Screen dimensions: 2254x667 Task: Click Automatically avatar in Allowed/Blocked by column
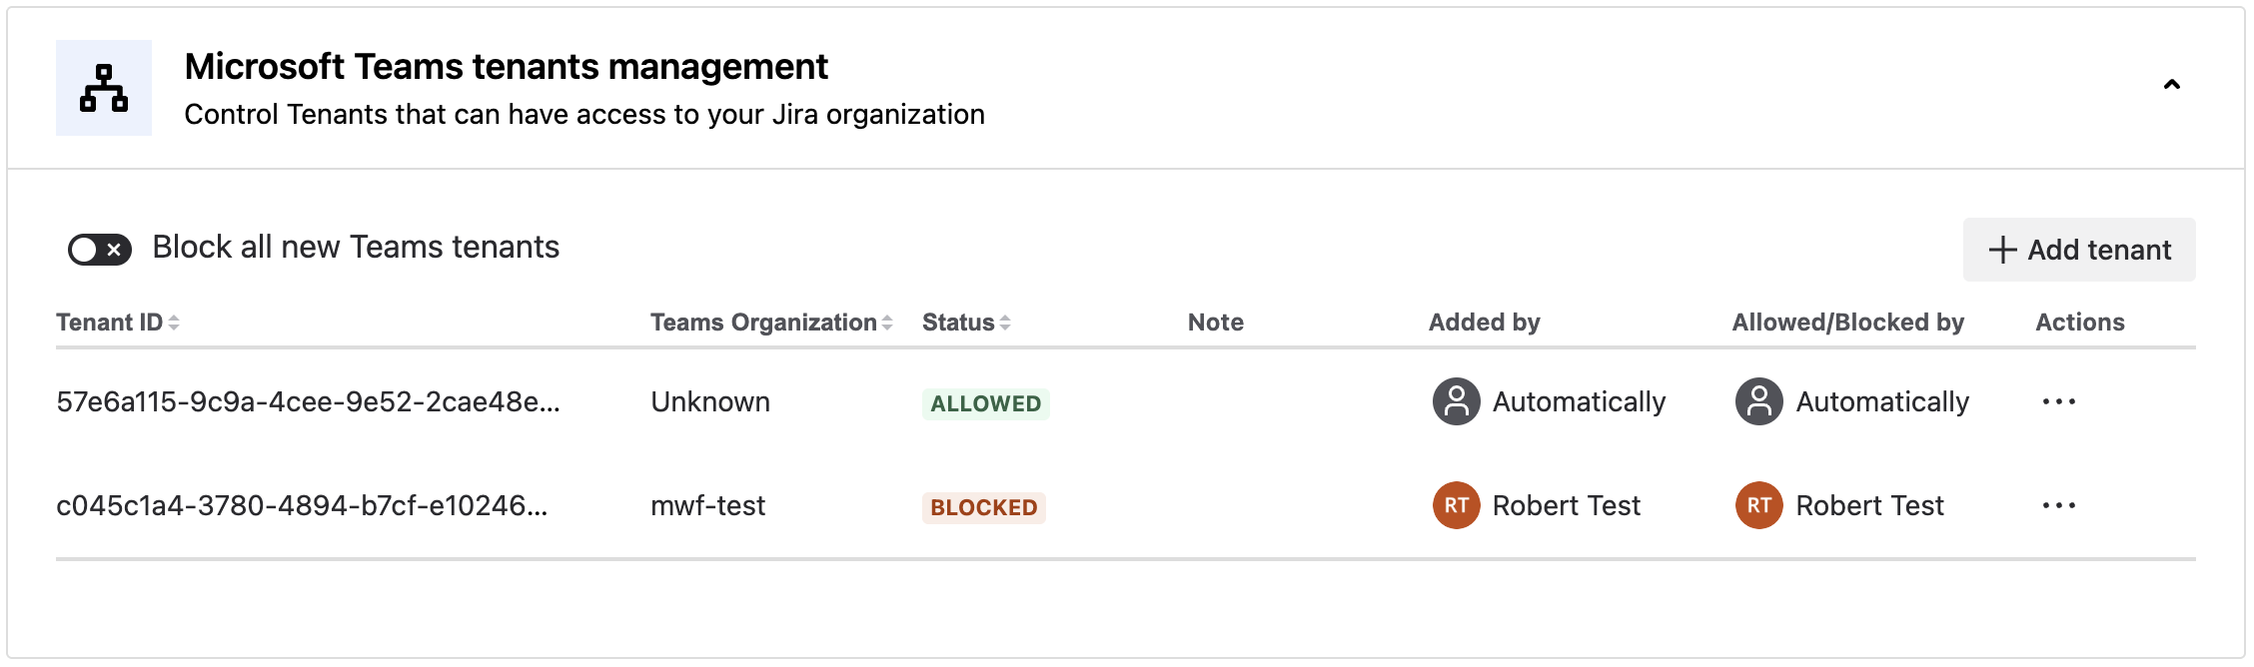[1758, 401]
